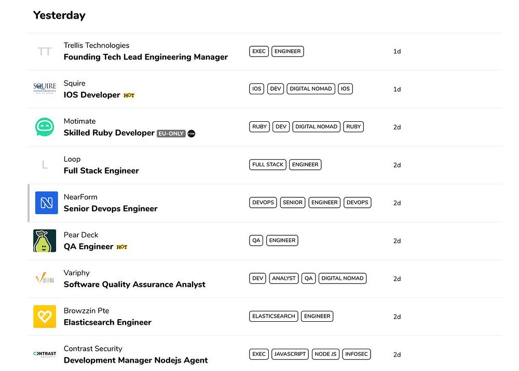This screenshot has width=519, height=371.
Task: Select the ELASTICSEARCH tag
Action: 274,316
